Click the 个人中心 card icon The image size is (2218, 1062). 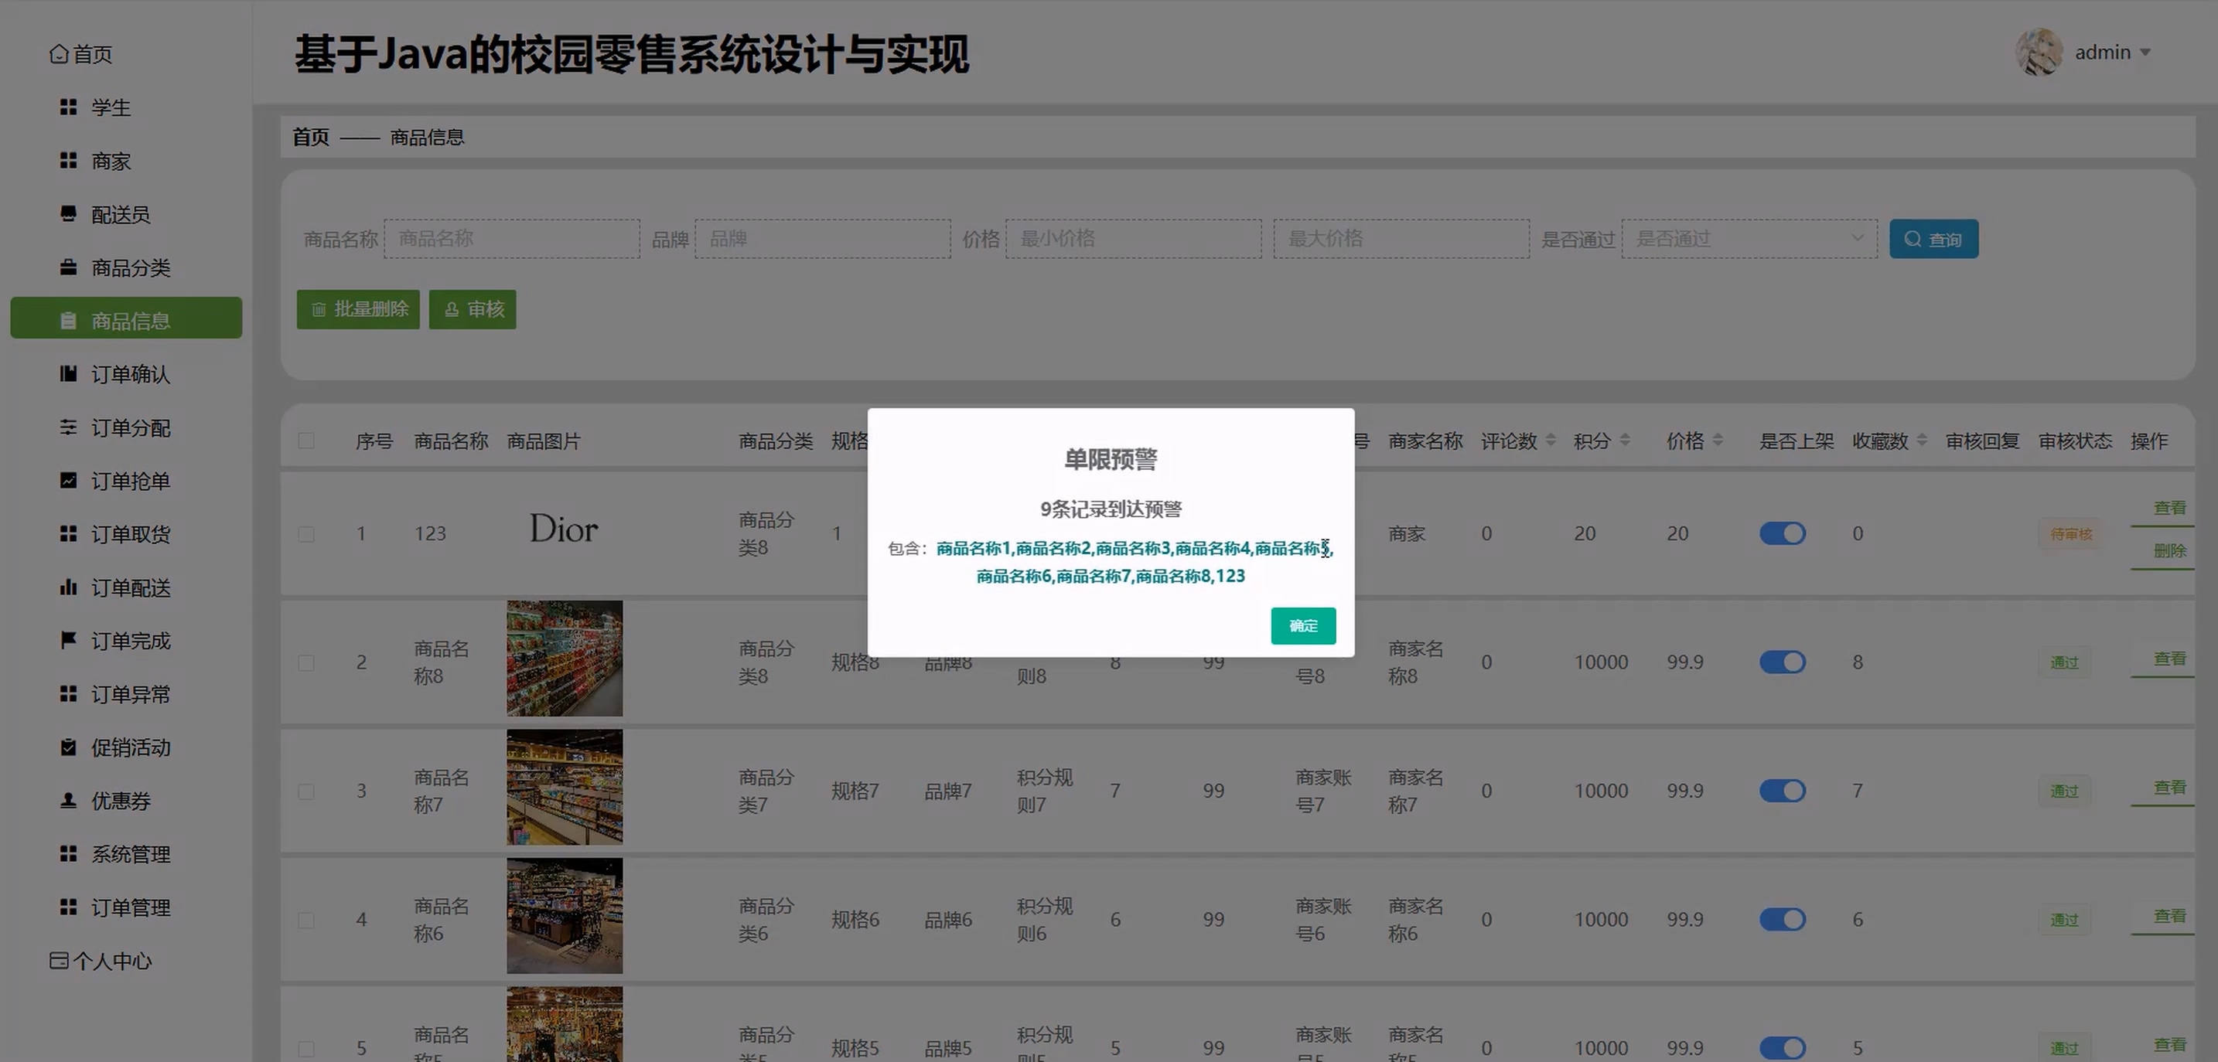click(x=59, y=961)
